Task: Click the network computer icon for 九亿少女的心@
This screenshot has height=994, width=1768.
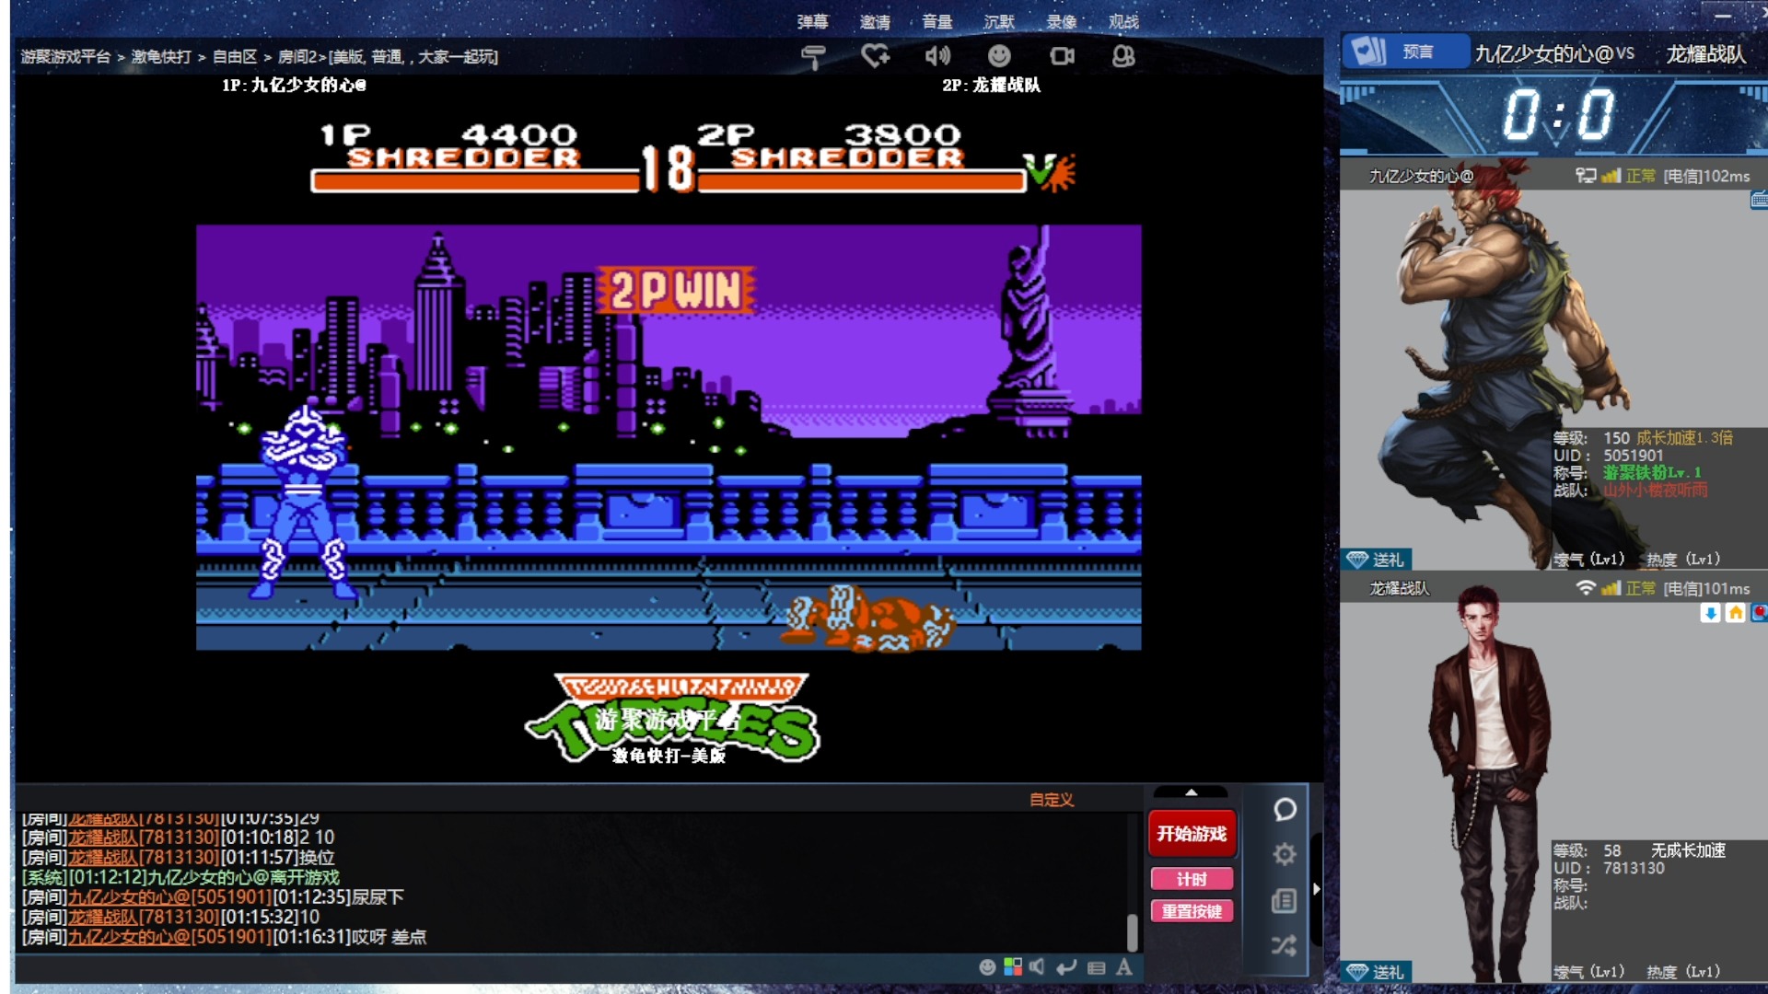Action: pyautogui.click(x=1586, y=175)
